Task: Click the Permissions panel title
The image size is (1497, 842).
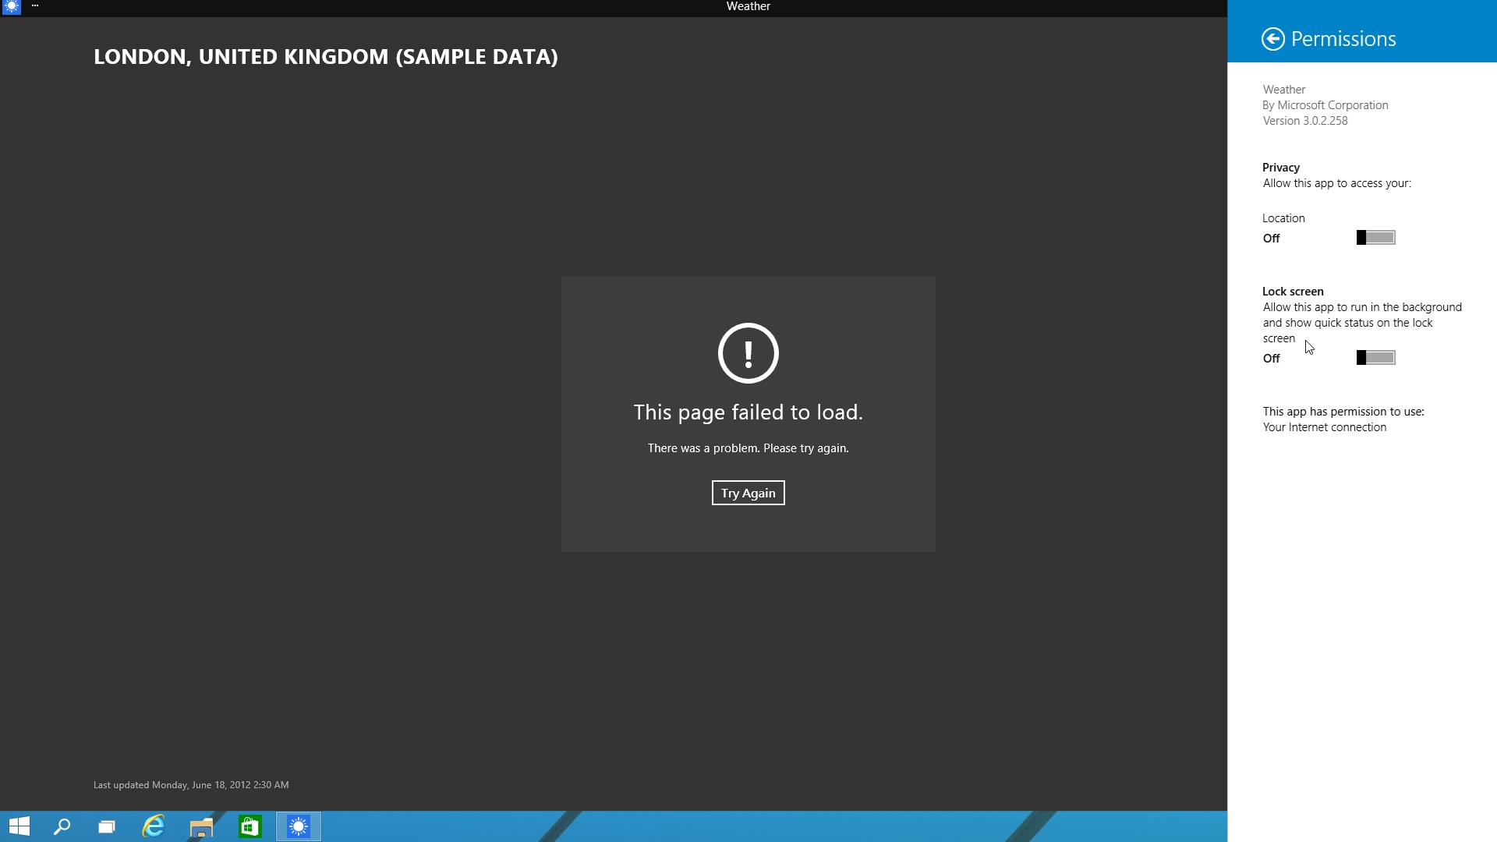Action: pos(1343,39)
